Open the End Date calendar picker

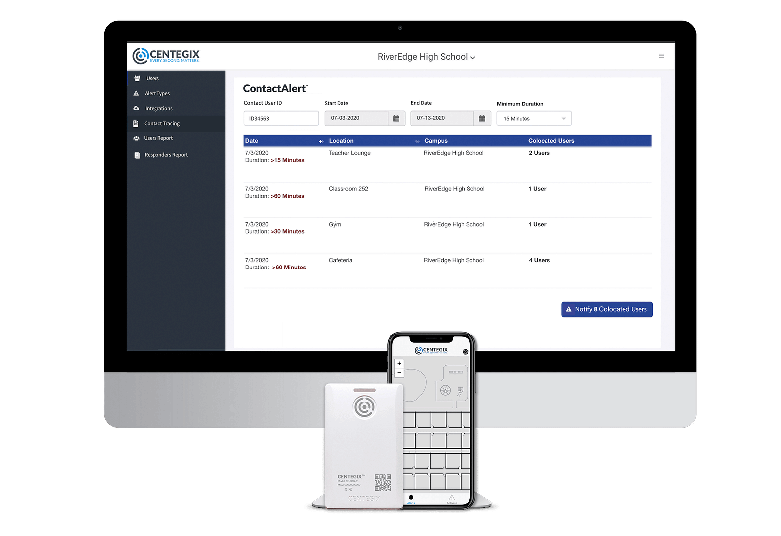[x=482, y=118]
